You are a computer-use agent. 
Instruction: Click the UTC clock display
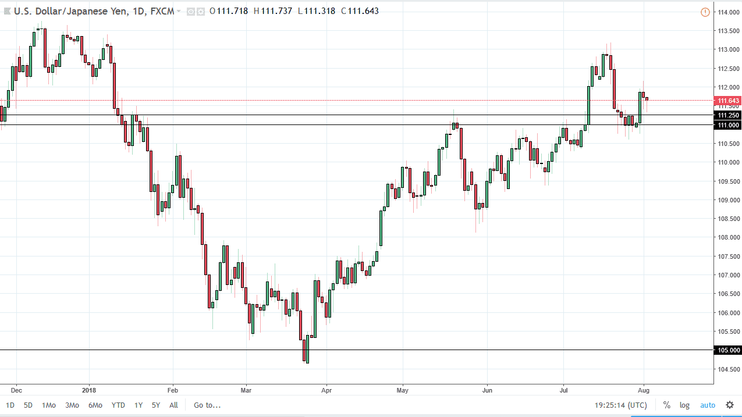click(622, 405)
